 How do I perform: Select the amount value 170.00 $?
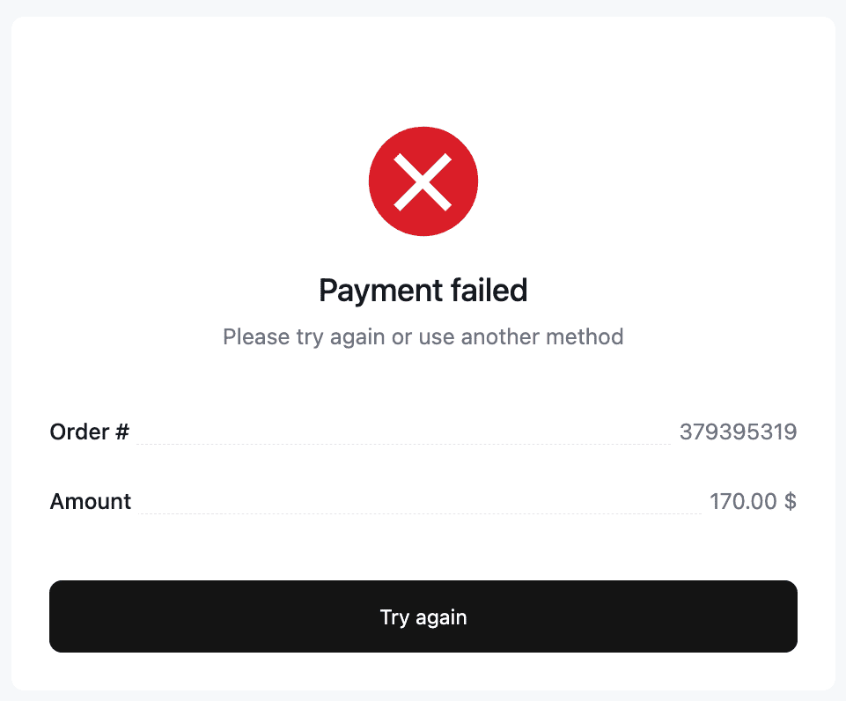pyautogui.click(x=754, y=501)
